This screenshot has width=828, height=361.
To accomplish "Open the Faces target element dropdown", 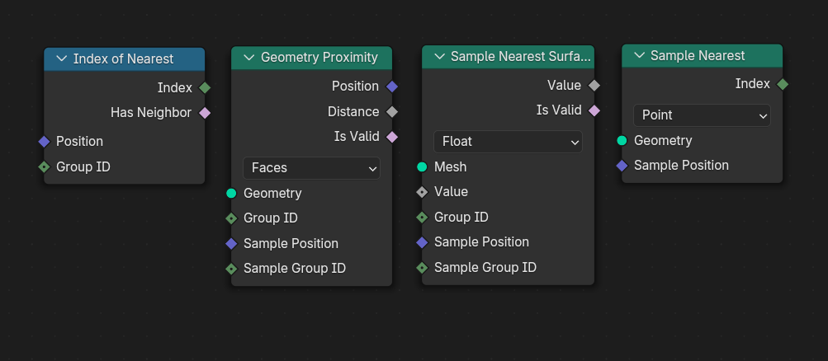I will pos(311,168).
